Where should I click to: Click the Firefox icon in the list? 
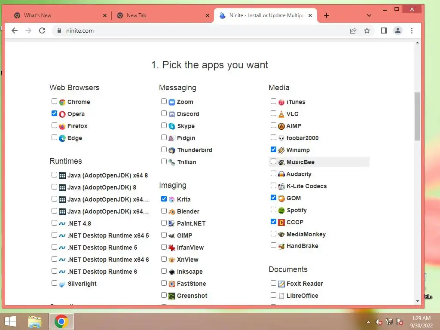click(62, 126)
